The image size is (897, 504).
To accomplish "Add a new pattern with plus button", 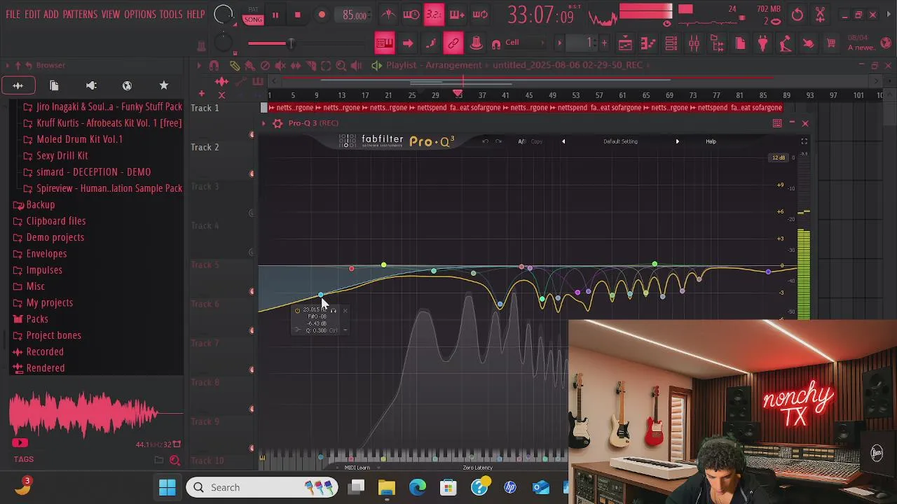I will point(604,43).
